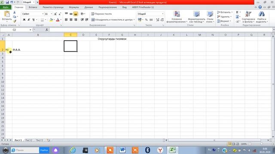Open Yandex Browser from the taskbar
Image resolution: width=275 pixels, height=154 pixels.
pos(160,150)
